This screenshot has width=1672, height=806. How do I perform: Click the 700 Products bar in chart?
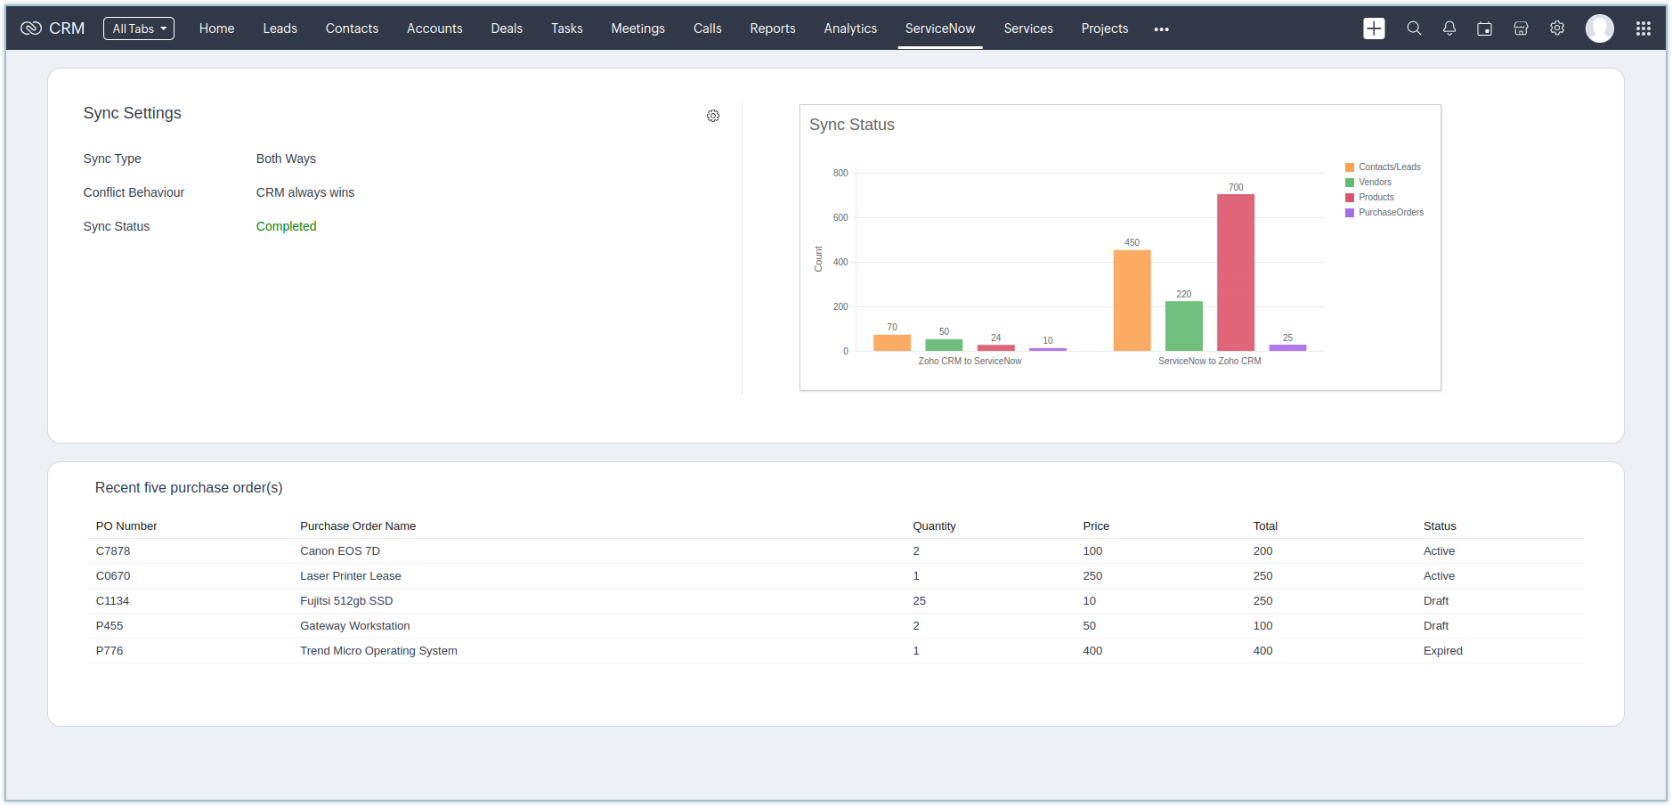(1236, 273)
